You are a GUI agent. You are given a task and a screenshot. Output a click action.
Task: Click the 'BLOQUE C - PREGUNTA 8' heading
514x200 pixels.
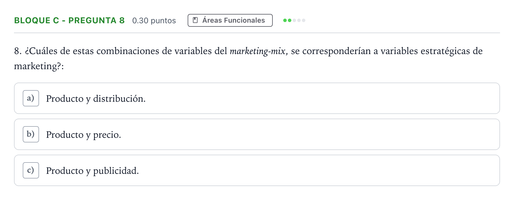coord(69,20)
